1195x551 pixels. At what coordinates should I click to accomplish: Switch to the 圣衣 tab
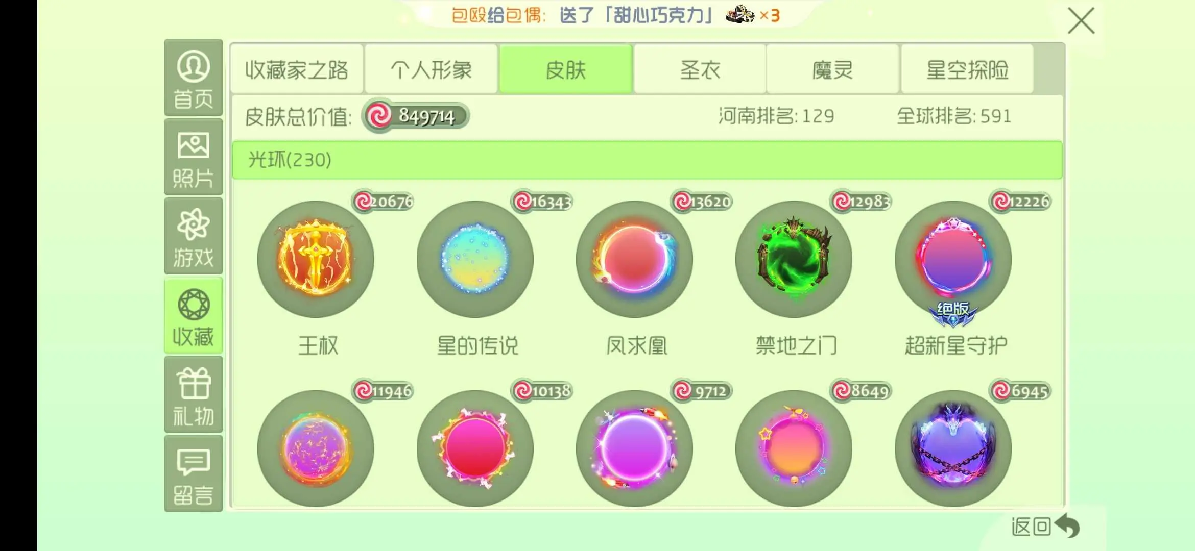pos(700,69)
